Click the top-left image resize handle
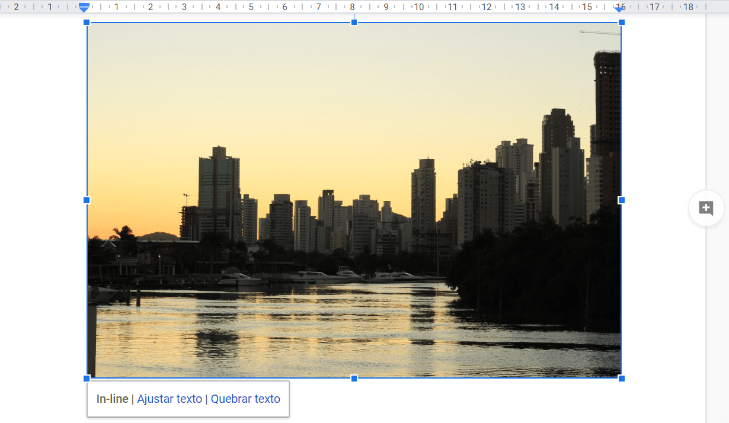This screenshot has width=729, height=423. coord(87,23)
